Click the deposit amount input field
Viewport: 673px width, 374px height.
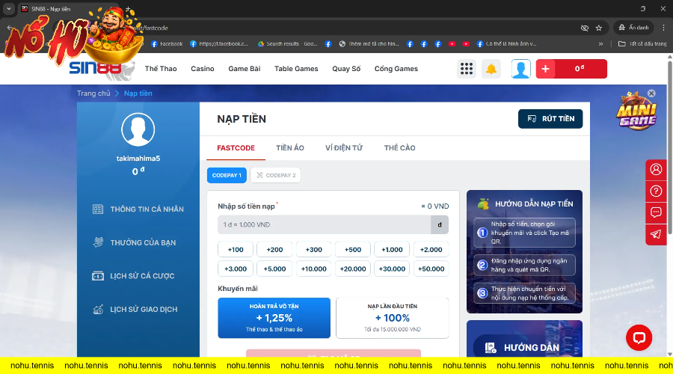coord(323,224)
